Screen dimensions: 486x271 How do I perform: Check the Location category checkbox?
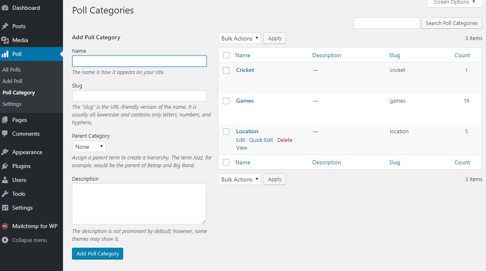pos(226,132)
